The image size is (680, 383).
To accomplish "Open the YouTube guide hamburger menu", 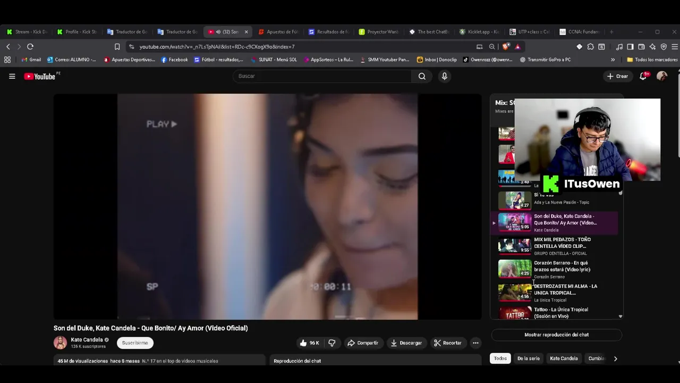I will coord(12,76).
